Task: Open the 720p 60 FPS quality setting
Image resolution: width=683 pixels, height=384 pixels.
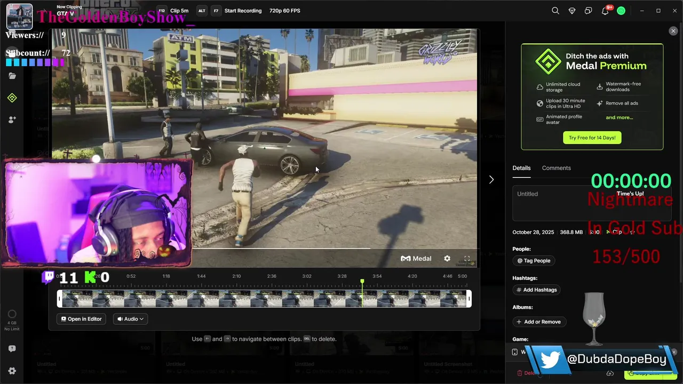Action: [284, 11]
